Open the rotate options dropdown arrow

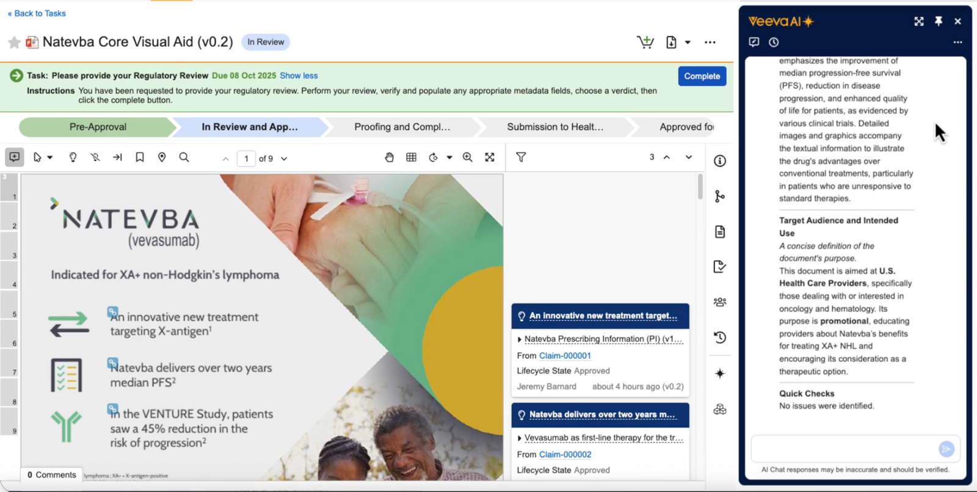click(449, 157)
